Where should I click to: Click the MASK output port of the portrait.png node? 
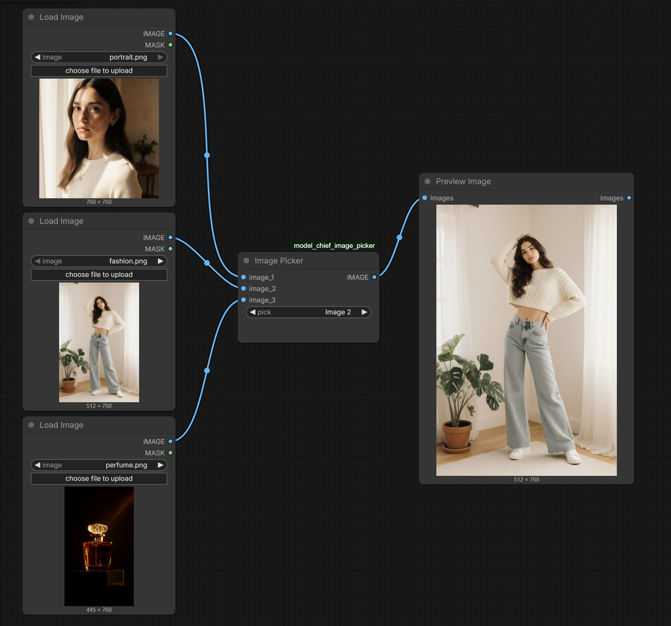click(170, 45)
